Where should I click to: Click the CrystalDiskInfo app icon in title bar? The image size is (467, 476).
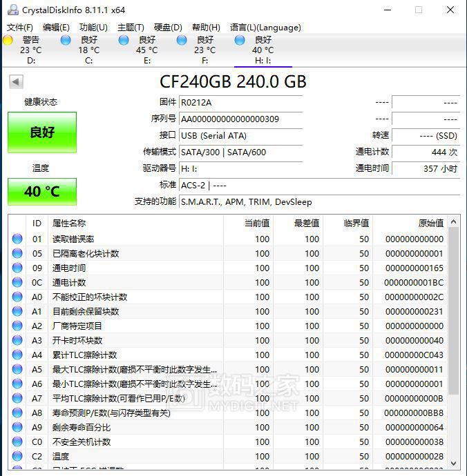11,10
